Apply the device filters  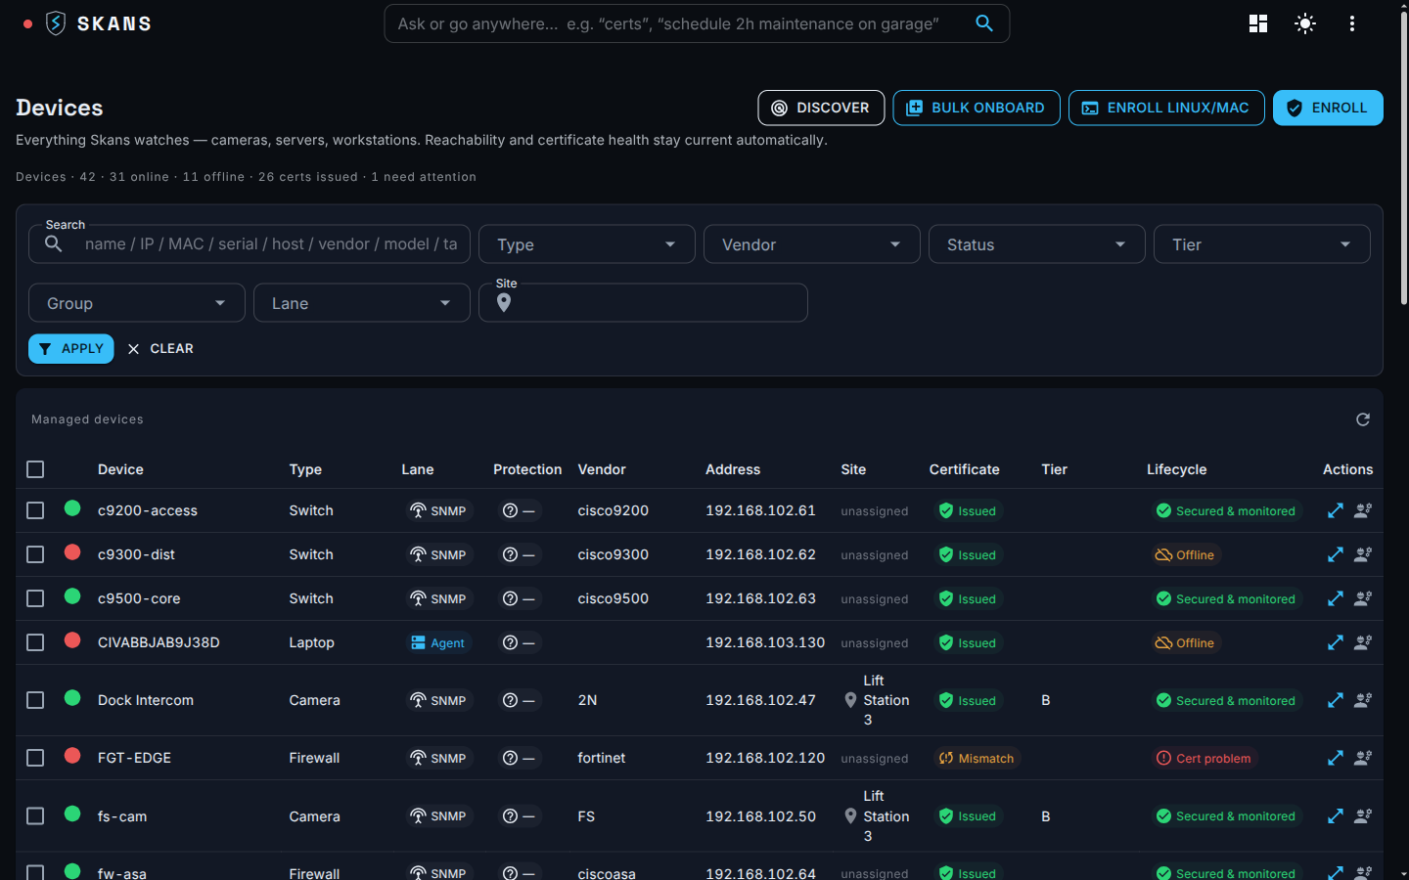[71, 349]
